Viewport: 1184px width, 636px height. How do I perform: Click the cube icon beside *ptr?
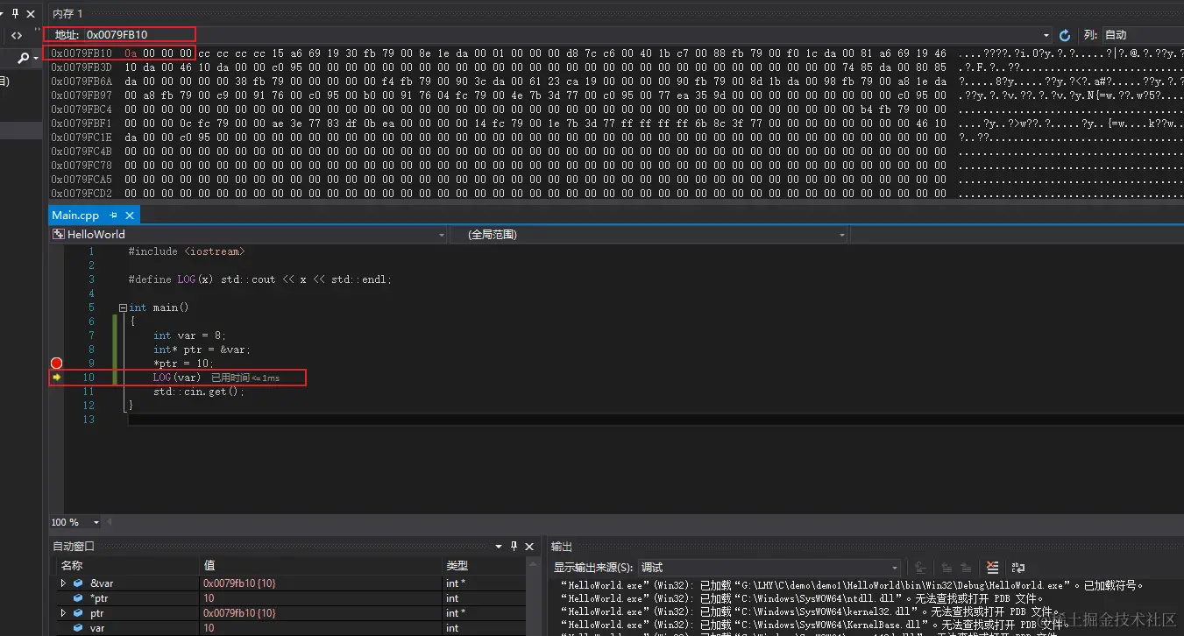pos(78,598)
